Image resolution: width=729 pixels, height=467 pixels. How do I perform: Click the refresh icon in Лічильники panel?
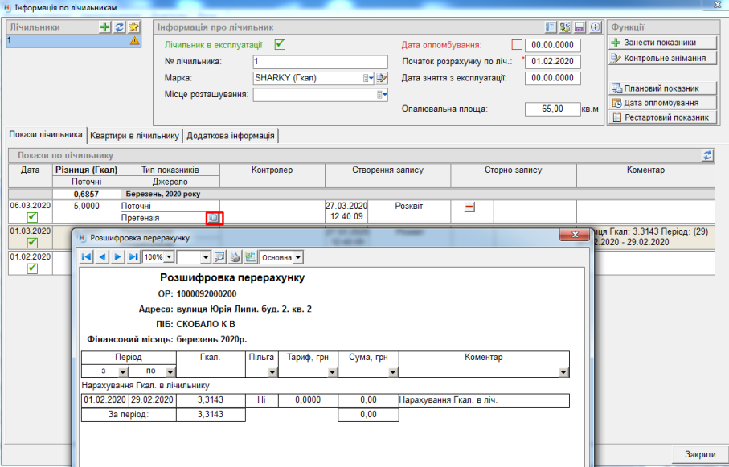[x=119, y=27]
